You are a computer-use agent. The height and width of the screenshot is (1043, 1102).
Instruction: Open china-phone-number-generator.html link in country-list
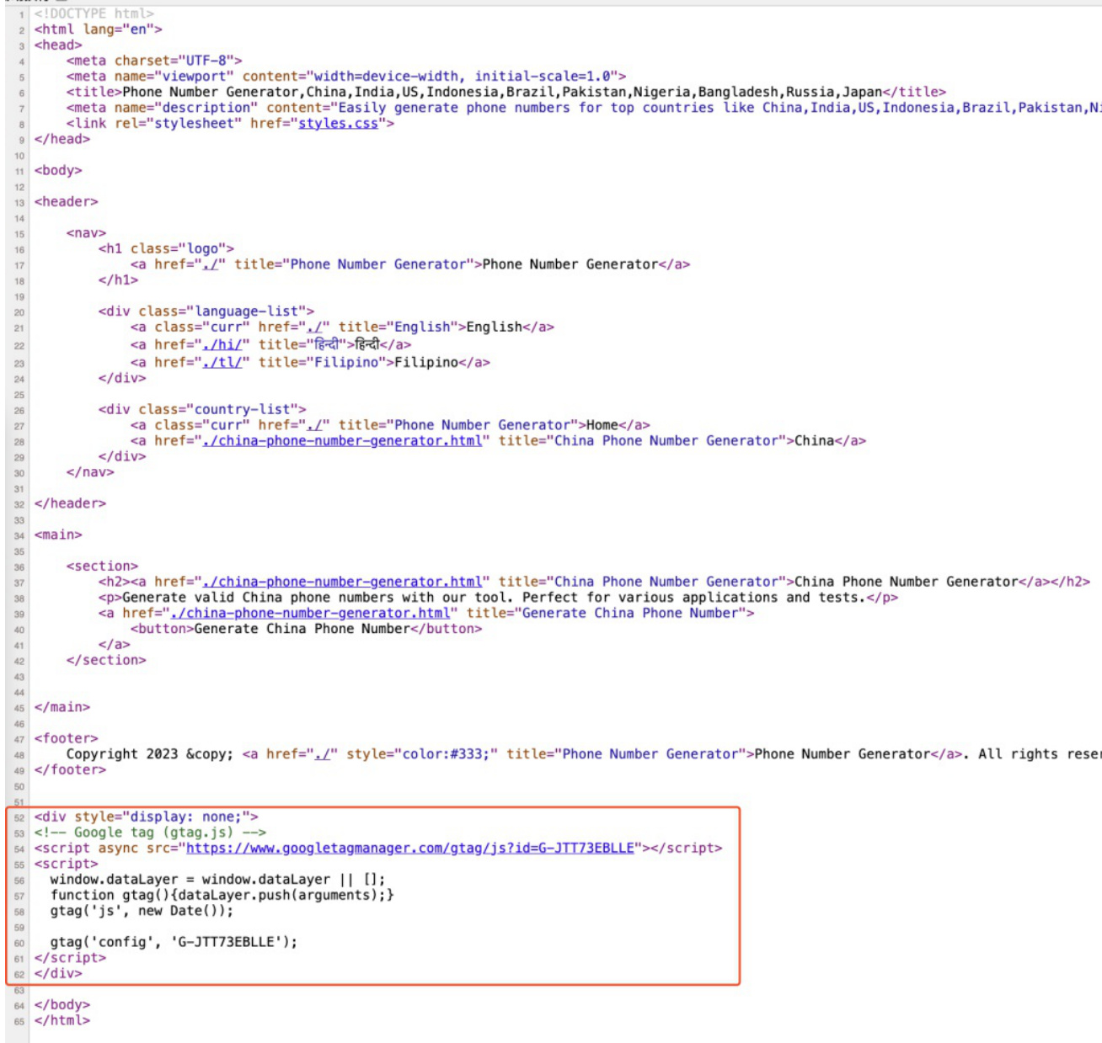342,441
